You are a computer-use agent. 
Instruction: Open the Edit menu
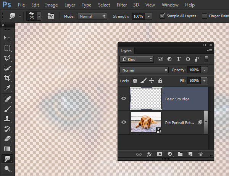35,5
